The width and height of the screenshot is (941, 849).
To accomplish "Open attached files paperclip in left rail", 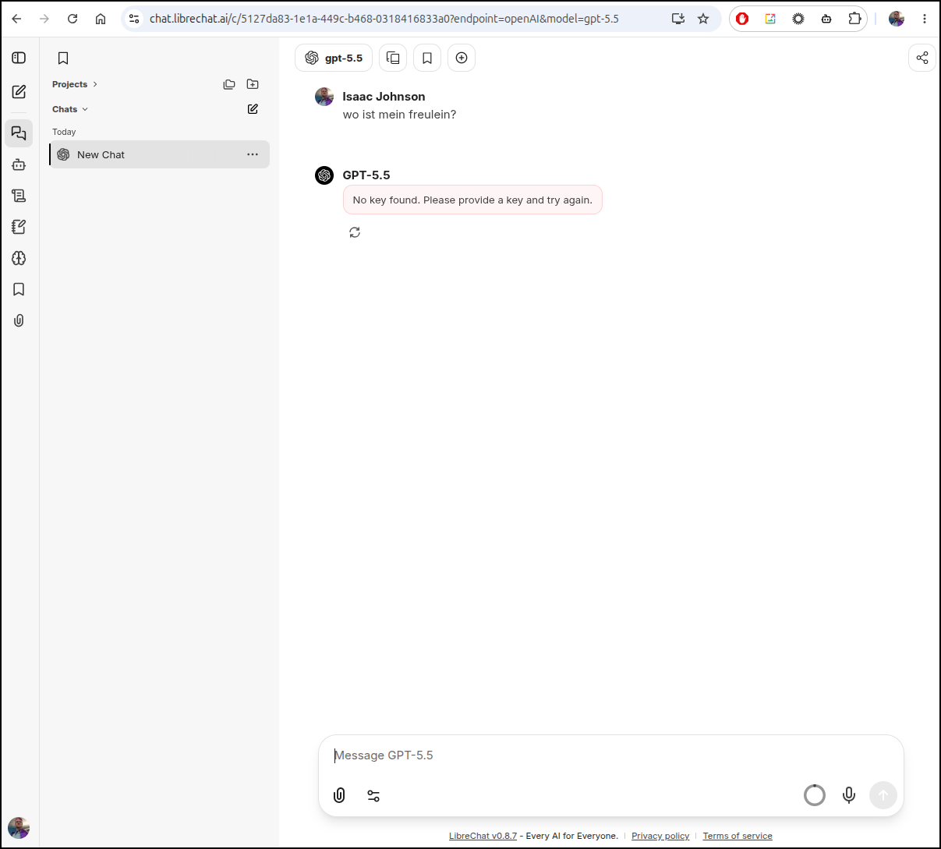I will tap(19, 320).
